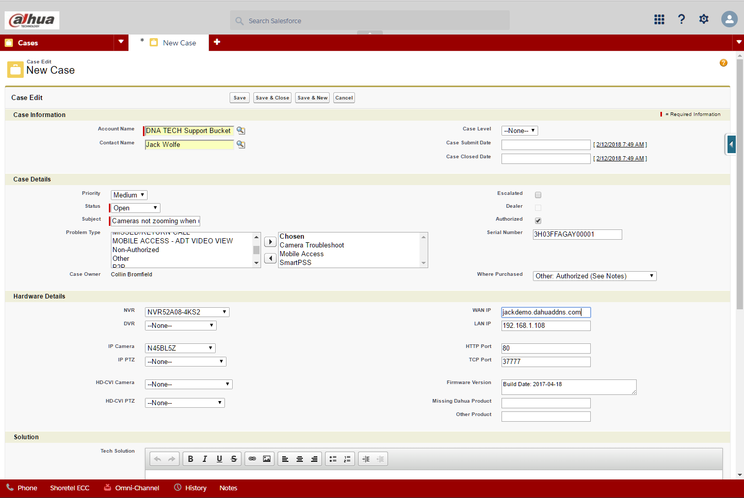The height and width of the screenshot is (498, 744).
Task: Check the Escalated checkbox
Action: 538,195
